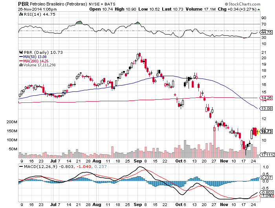The height and width of the screenshot is (208, 275).
Task: Click the 10.73 last price tag
Action: point(266,131)
